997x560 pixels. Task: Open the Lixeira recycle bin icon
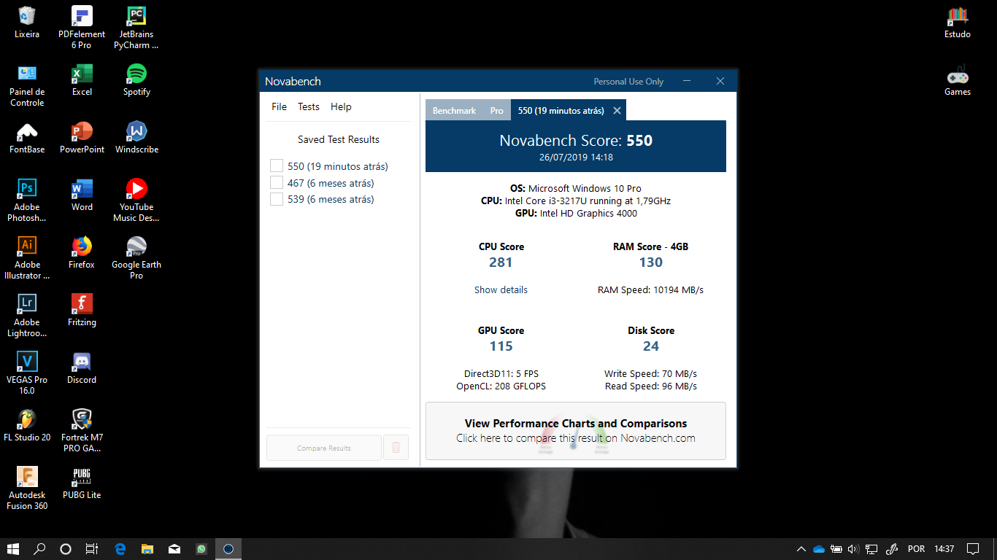click(x=27, y=22)
